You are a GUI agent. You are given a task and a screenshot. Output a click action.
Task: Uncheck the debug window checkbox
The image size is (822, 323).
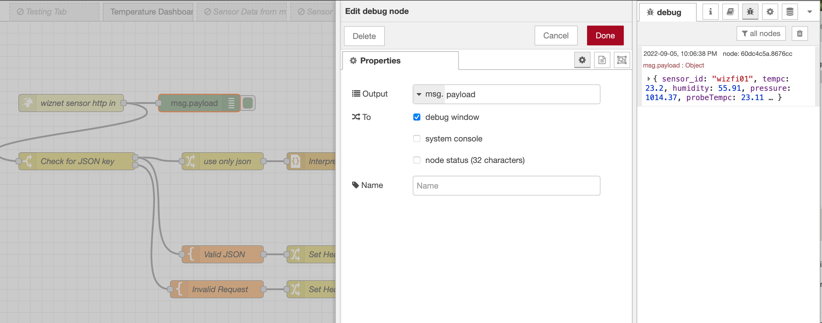(417, 117)
